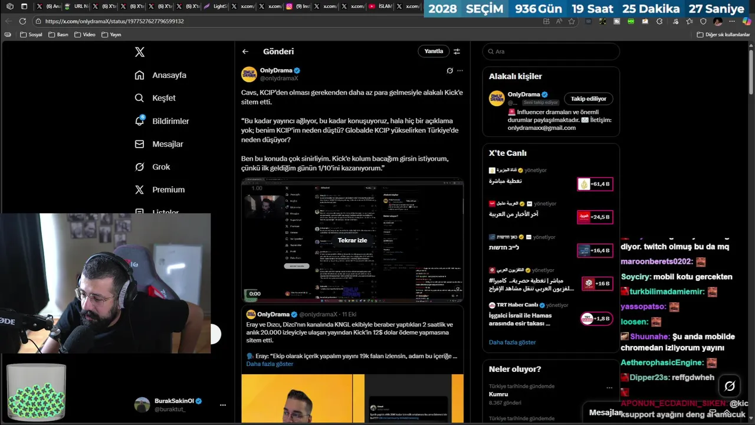Switch to the İSLAM YouTube tab
This screenshot has height=425, width=755.
coord(380,6)
